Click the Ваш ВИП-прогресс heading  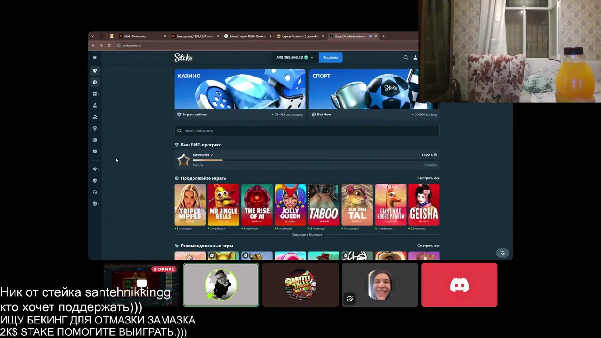tap(201, 145)
